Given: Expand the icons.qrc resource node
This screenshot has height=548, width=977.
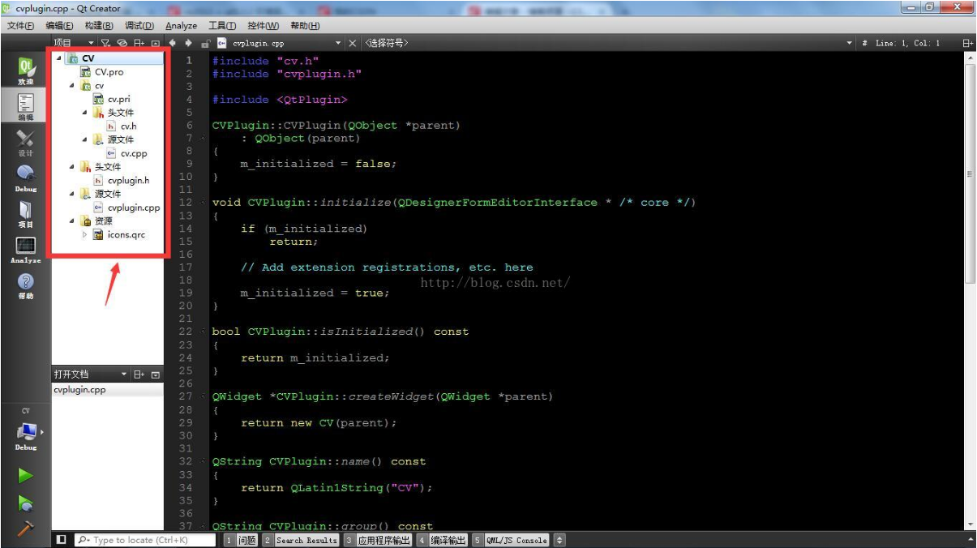Looking at the screenshot, I should click(85, 234).
